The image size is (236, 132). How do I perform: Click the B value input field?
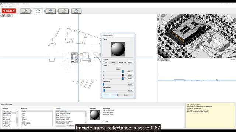tap(130, 78)
